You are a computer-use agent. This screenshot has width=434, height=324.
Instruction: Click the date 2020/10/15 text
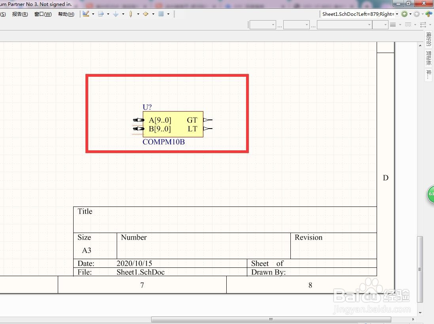[134, 263]
